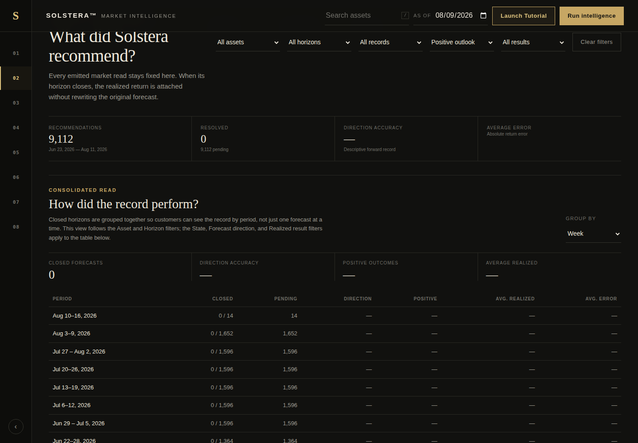Click the 0 / 1,652 closed value
Image resolution: width=638 pixels, height=443 pixels.
coord(222,334)
